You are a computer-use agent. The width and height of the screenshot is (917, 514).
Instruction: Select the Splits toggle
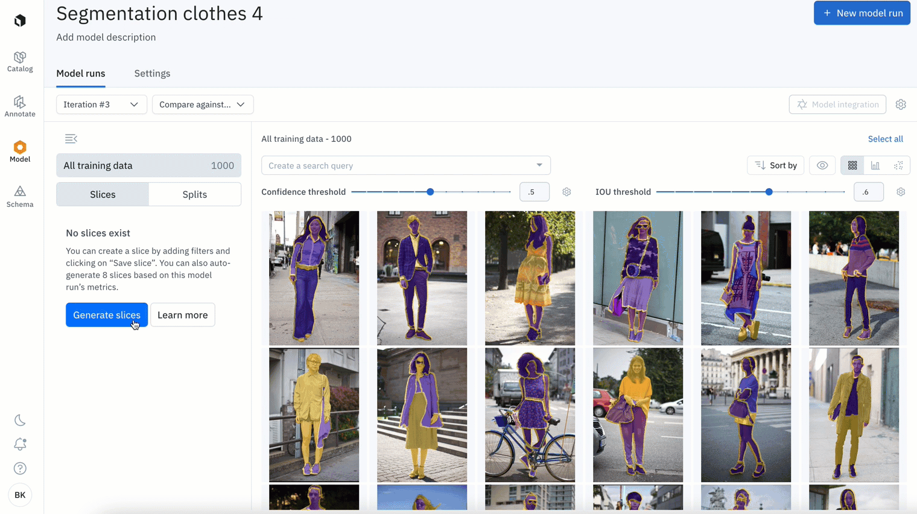(195, 194)
